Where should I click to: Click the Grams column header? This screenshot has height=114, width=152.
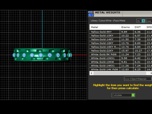[126, 27]
